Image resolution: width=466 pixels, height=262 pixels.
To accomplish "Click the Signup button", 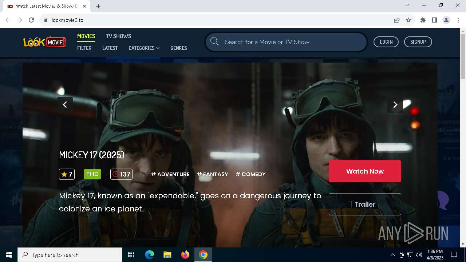I will [x=418, y=42].
